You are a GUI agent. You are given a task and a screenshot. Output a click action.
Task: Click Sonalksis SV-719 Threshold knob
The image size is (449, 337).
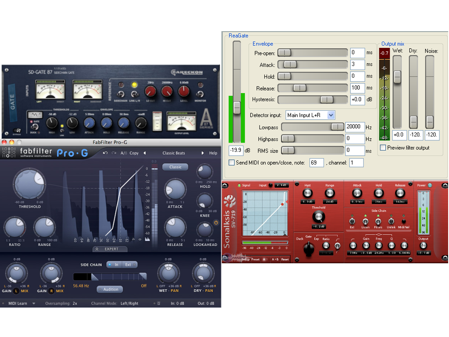coord(318,216)
